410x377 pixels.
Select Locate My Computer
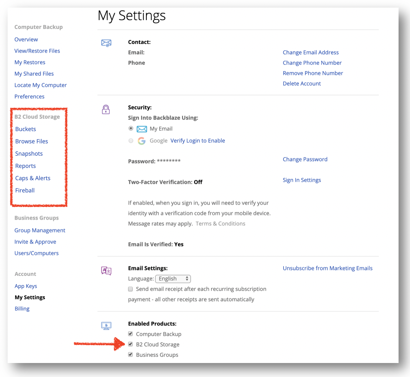coord(40,85)
